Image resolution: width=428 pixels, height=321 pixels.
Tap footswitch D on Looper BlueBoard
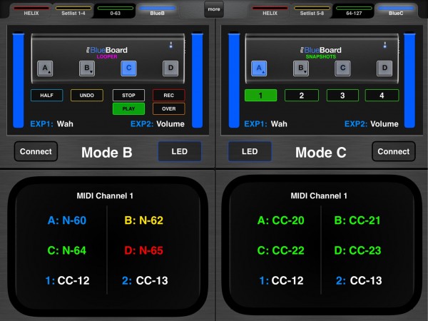tap(170, 68)
